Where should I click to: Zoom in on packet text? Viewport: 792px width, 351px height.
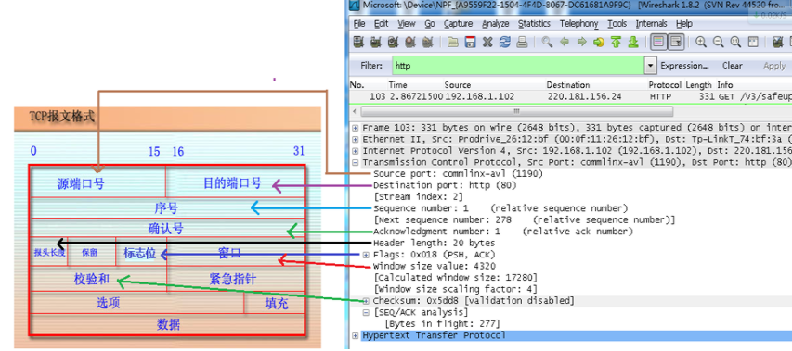[701, 43]
